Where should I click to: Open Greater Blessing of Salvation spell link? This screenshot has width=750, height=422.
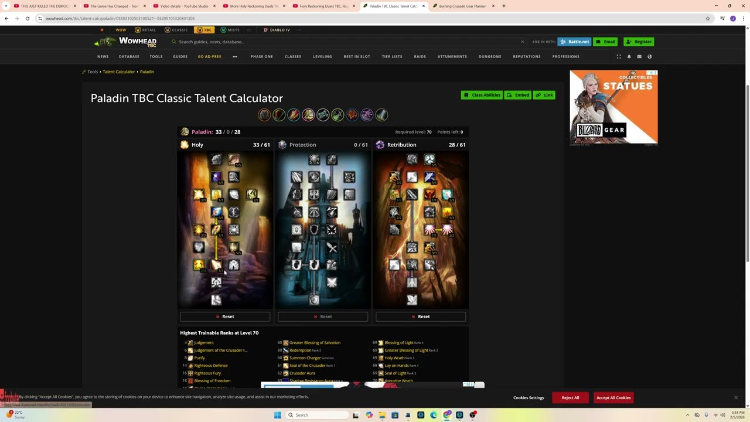315,343
